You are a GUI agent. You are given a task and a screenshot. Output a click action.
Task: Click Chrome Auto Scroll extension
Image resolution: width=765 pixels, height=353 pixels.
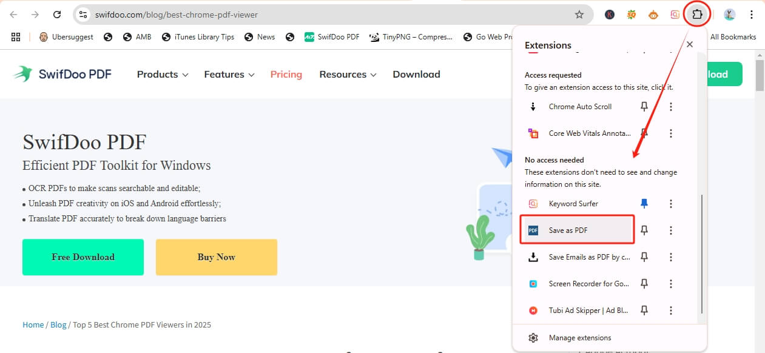[580, 107]
